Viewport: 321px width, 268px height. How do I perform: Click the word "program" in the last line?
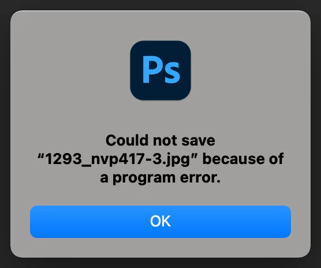tap(144, 178)
